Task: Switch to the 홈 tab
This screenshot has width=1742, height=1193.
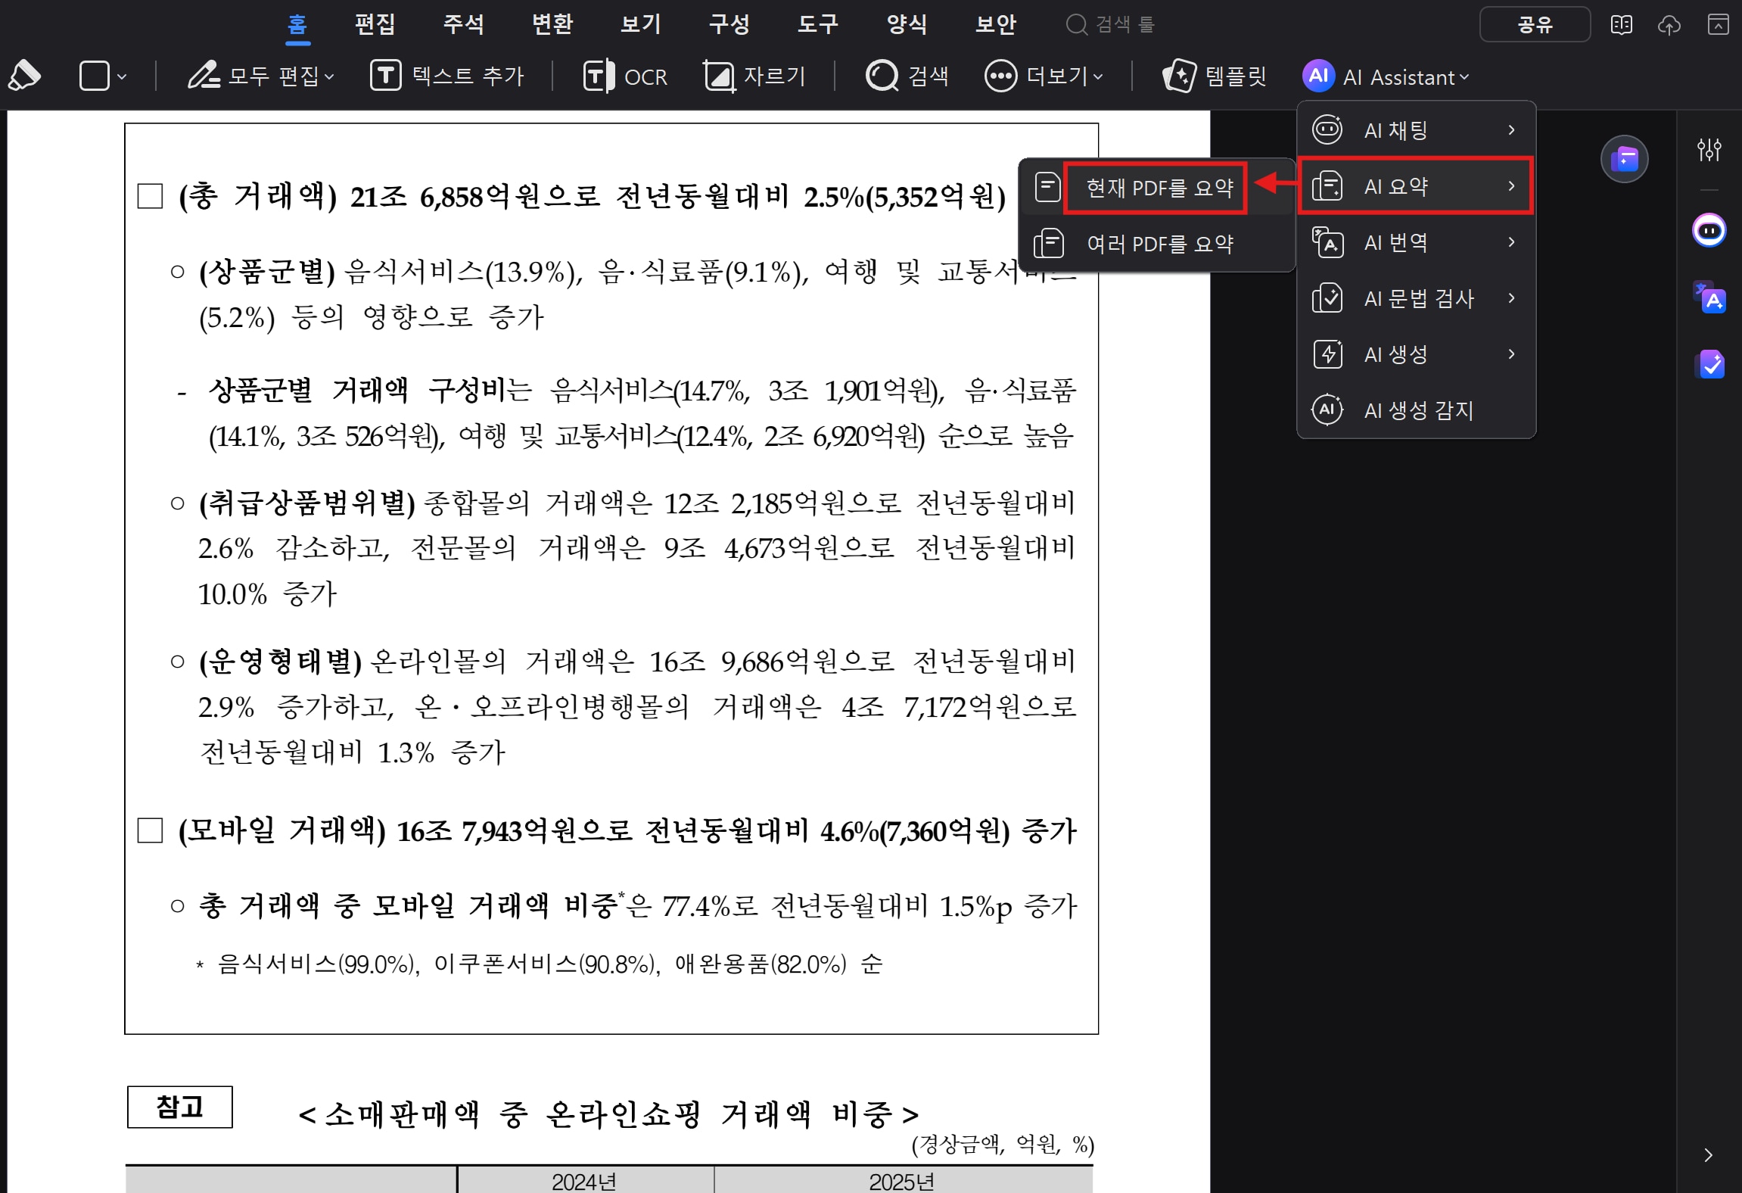Action: coord(297,24)
